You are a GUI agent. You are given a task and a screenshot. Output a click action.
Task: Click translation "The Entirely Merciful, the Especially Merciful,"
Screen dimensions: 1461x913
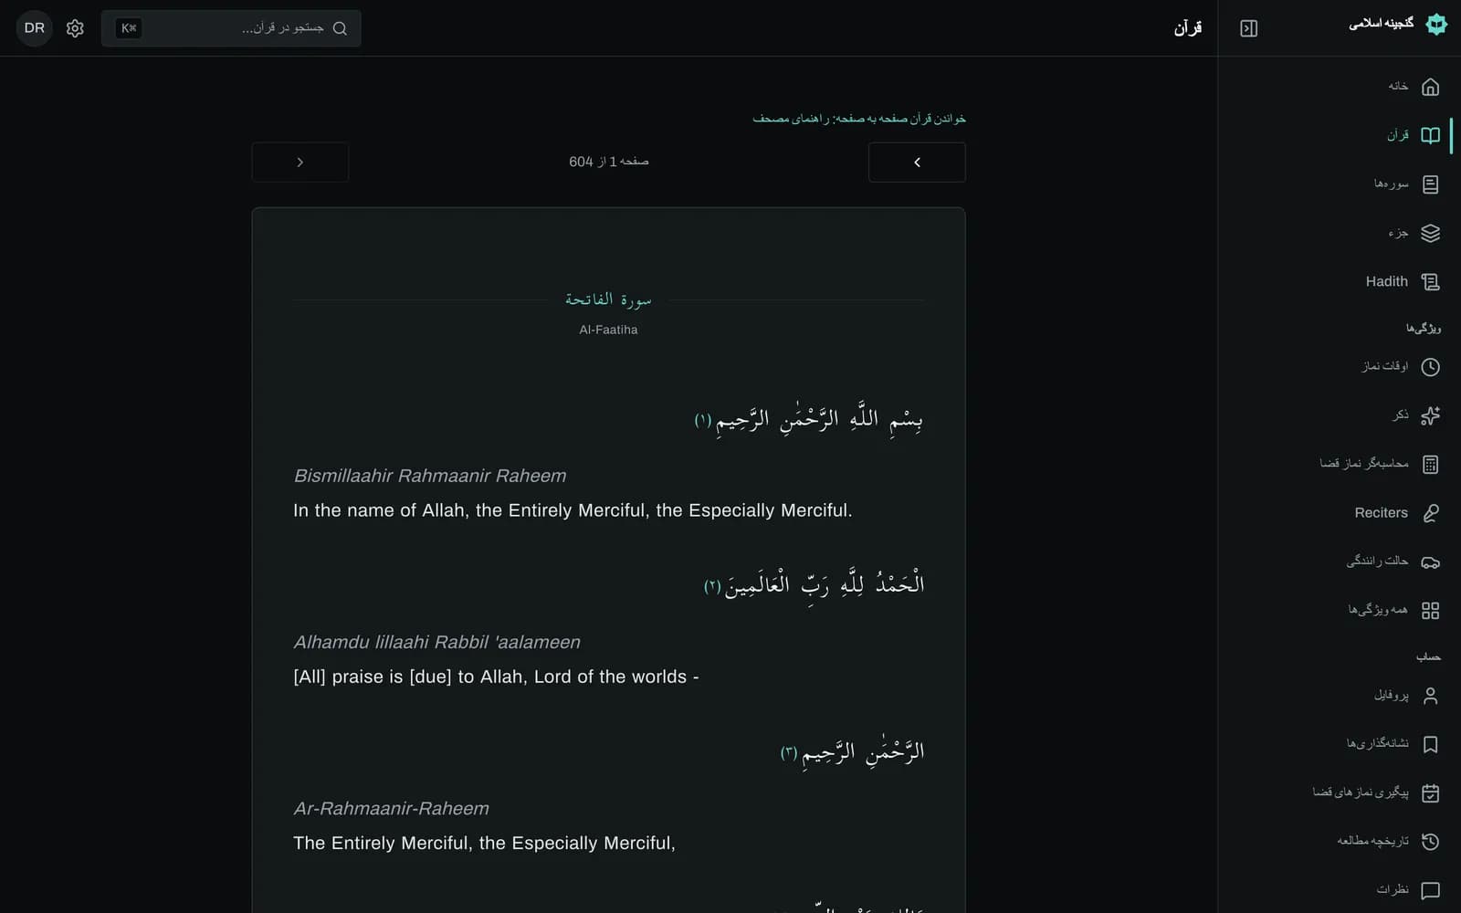tap(484, 843)
